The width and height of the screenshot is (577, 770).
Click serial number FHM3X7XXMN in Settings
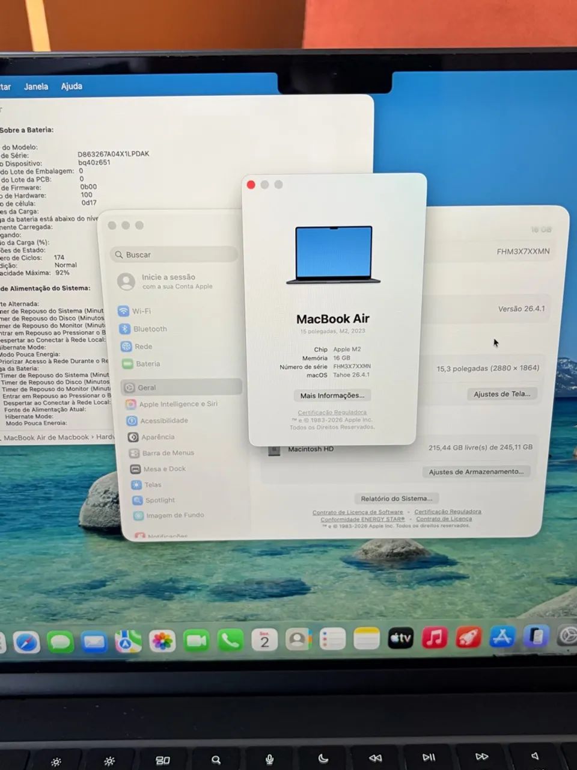(523, 251)
